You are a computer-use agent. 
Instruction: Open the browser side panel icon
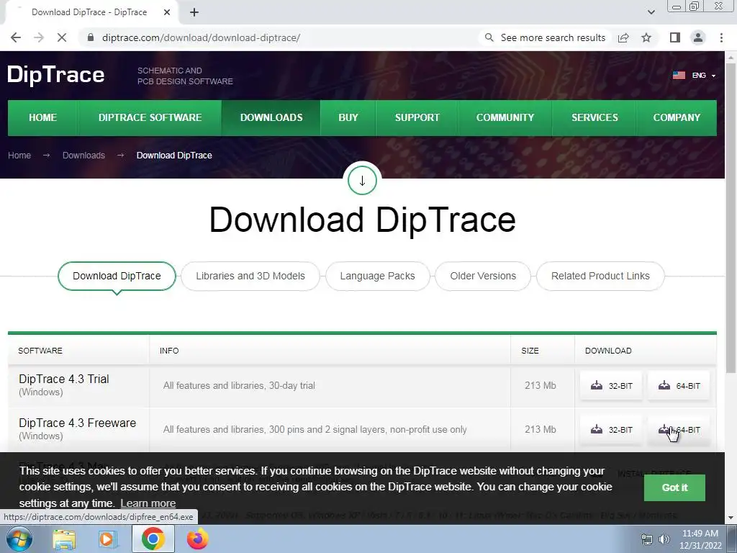675,37
